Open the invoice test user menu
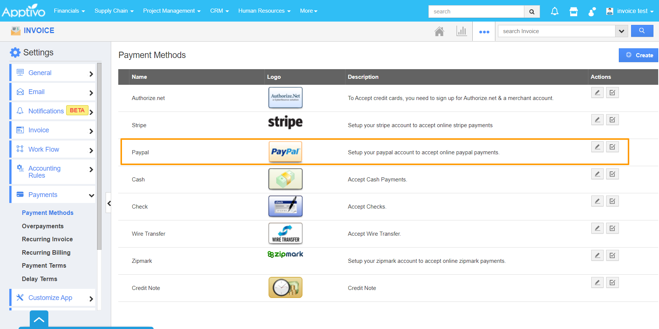The width and height of the screenshot is (659, 329). point(630,11)
